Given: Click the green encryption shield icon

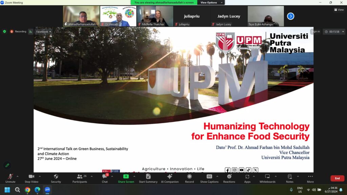Looking at the screenshot, I should [x=4, y=31].
